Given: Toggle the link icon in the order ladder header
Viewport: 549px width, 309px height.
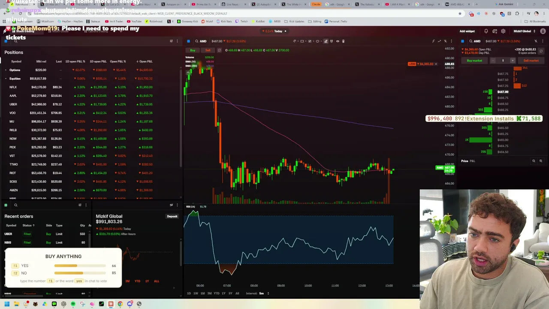Looking at the screenshot, I should pyautogui.click(x=535, y=41).
